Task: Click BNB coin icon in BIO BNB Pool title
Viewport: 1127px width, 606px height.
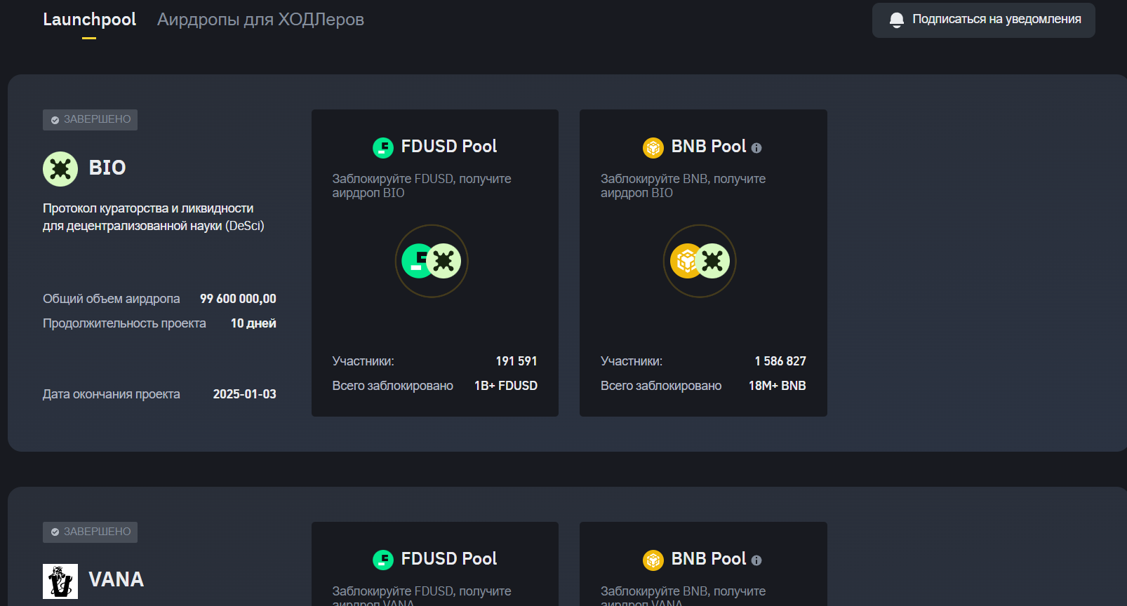Action: point(653,147)
